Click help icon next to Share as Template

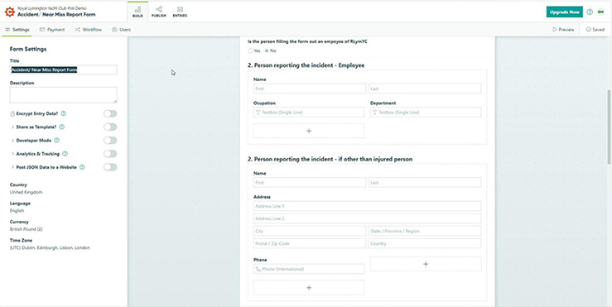[x=61, y=127]
